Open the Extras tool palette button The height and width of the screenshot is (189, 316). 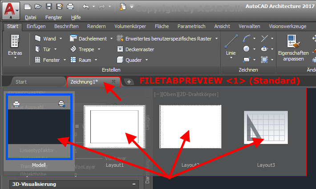coord(15,46)
